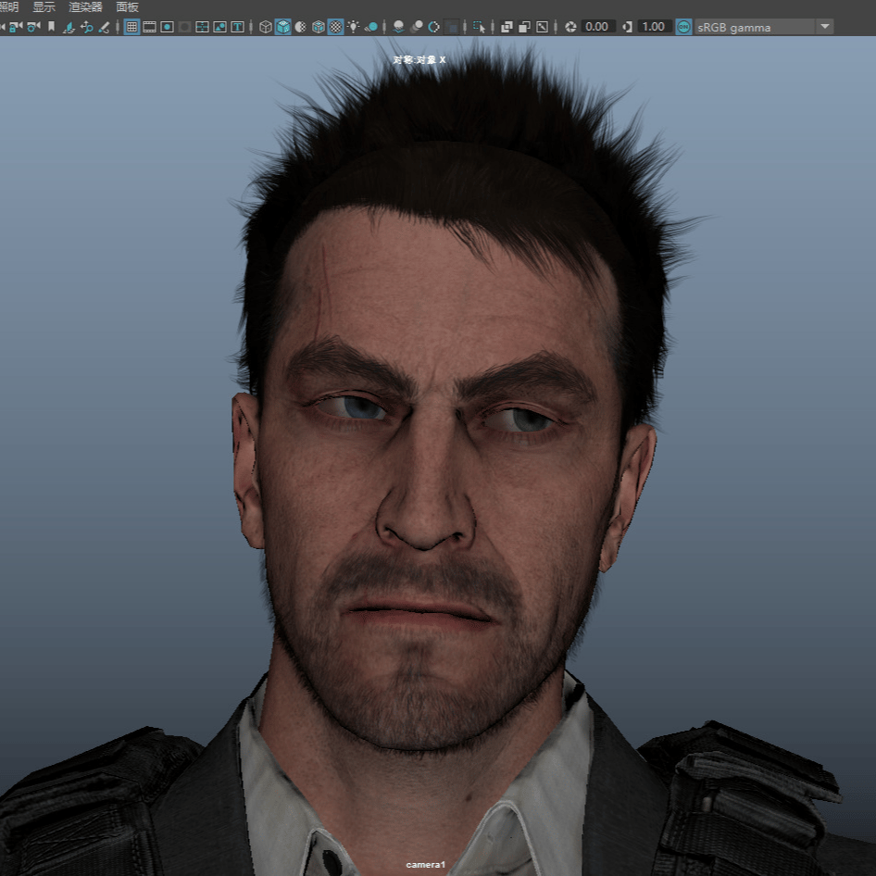The height and width of the screenshot is (876, 876).
Task: Toggle the color management ON button
Action: 683,27
